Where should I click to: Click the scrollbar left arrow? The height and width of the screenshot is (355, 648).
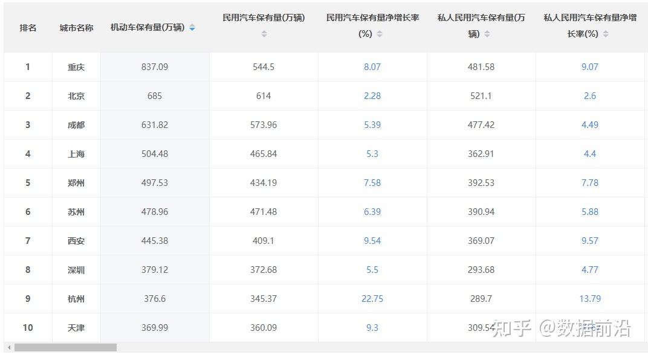(8, 348)
